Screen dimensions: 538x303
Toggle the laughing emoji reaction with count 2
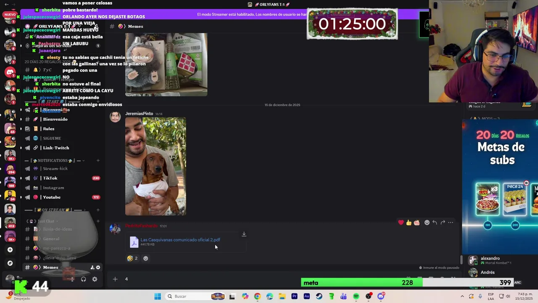coord(132,258)
